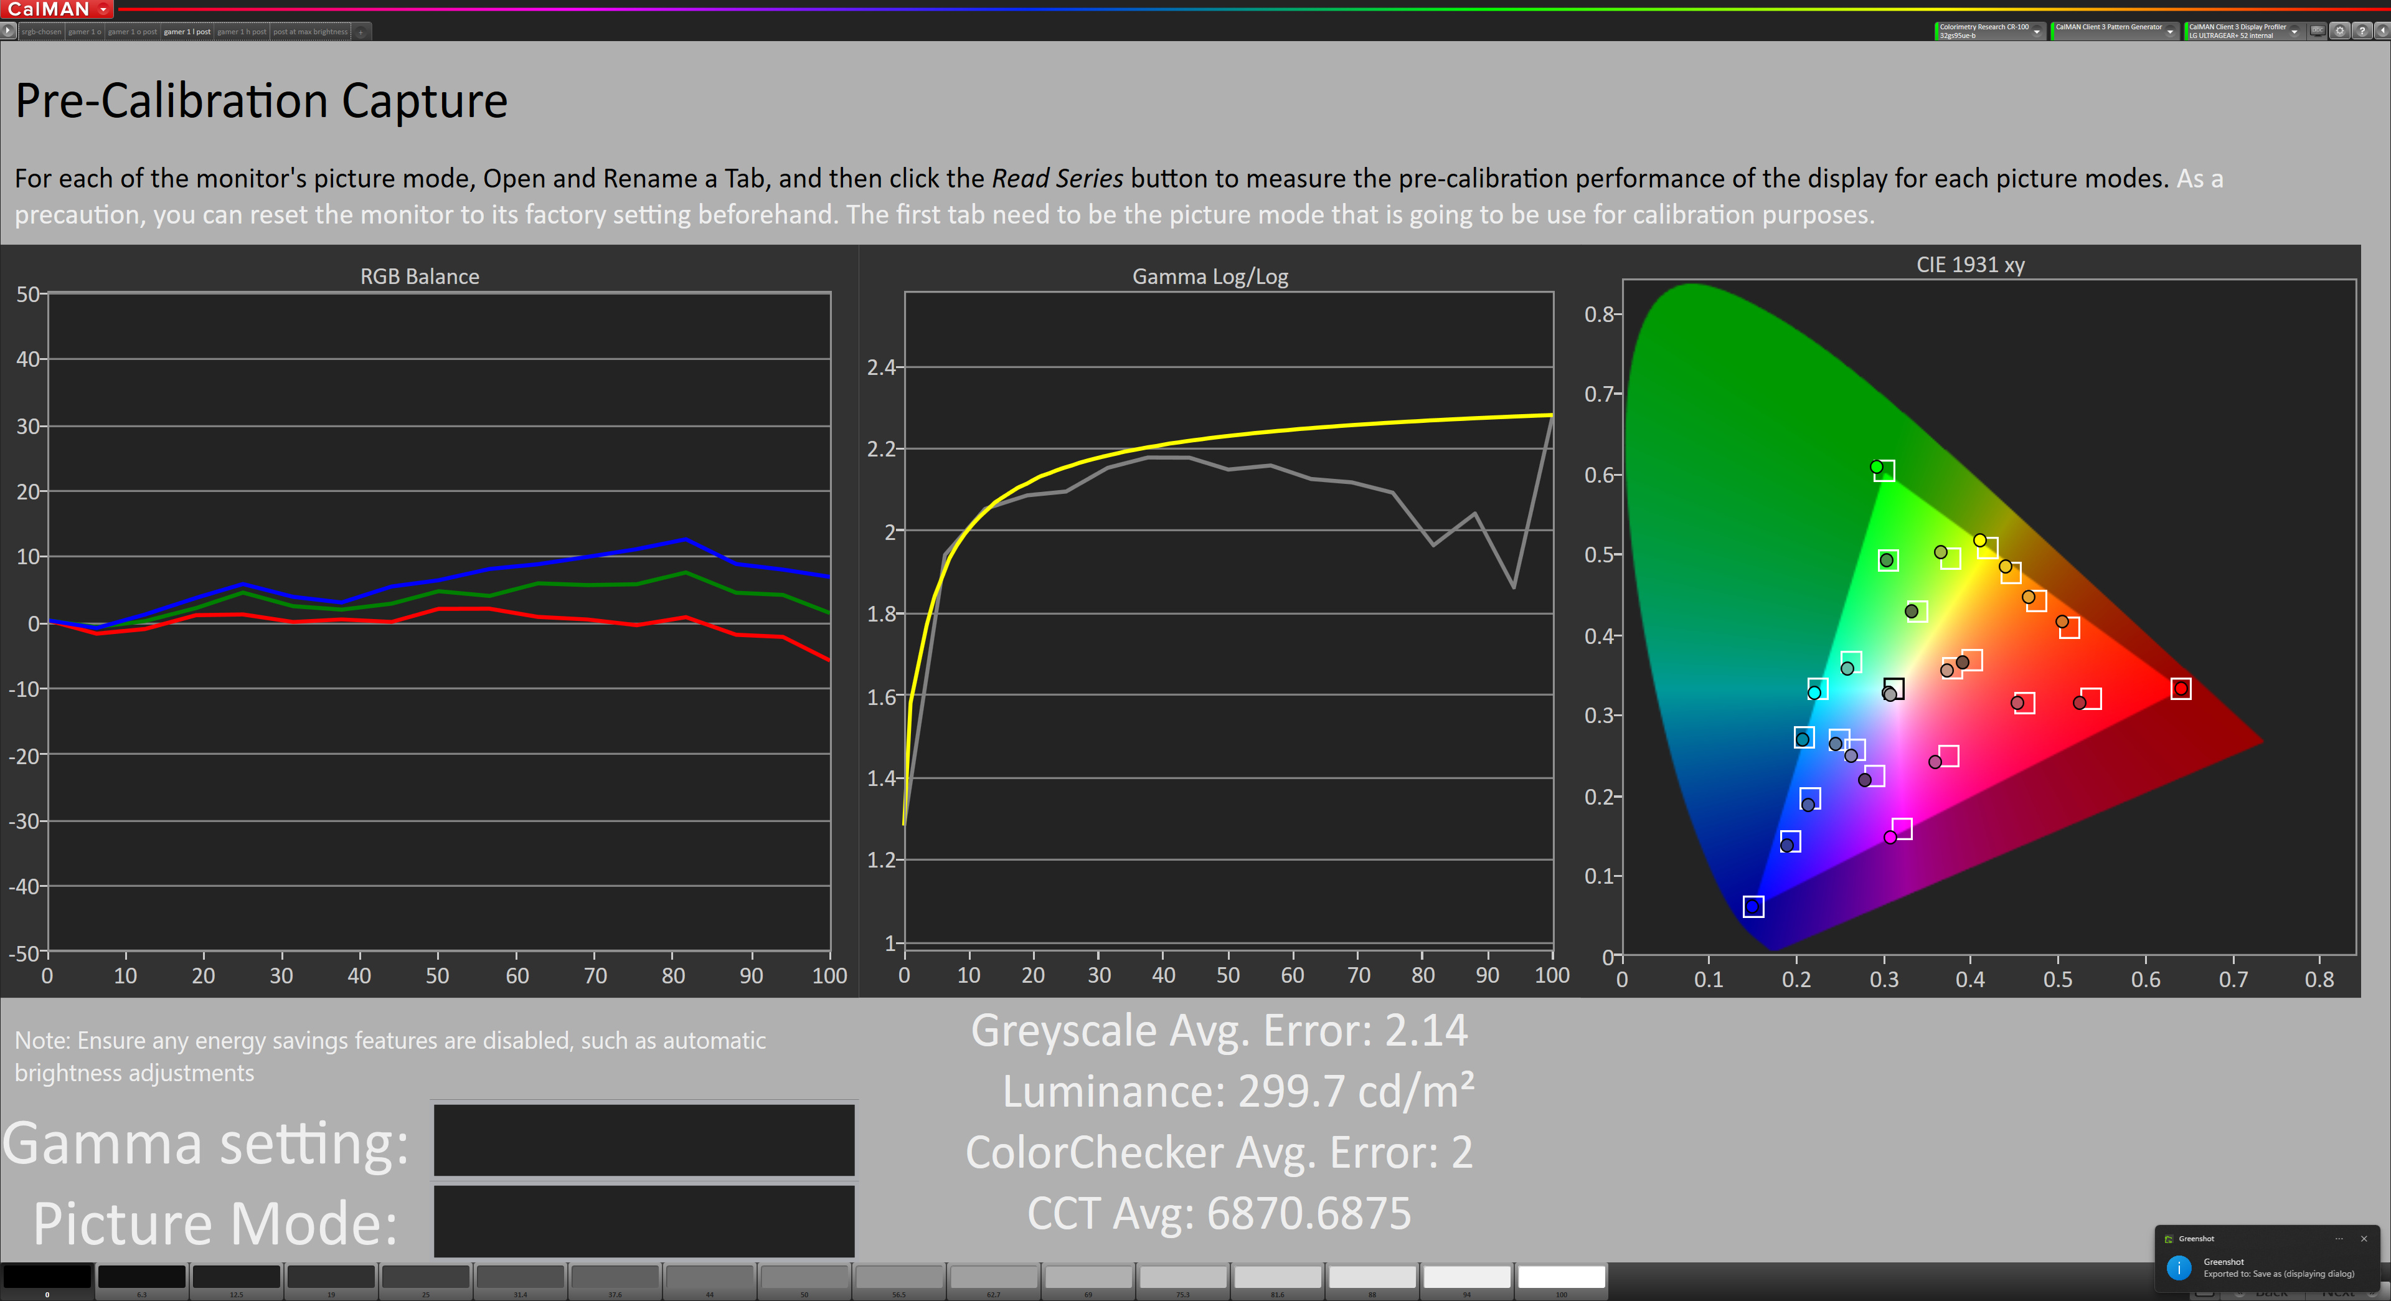Switch to the srgb-chosen tab

(42, 32)
